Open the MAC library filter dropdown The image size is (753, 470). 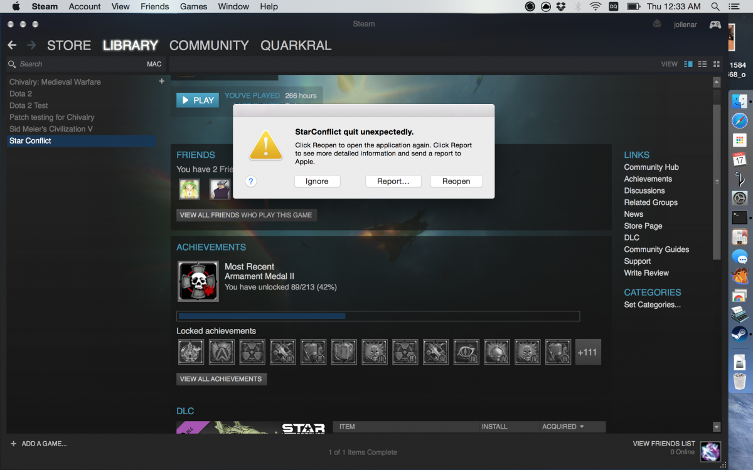pyautogui.click(x=154, y=64)
